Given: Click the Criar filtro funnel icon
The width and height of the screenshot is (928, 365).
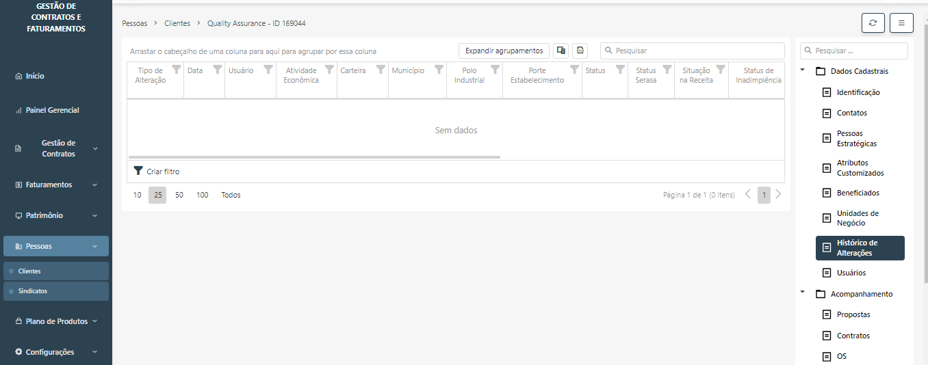Looking at the screenshot, I should [138, 171].
